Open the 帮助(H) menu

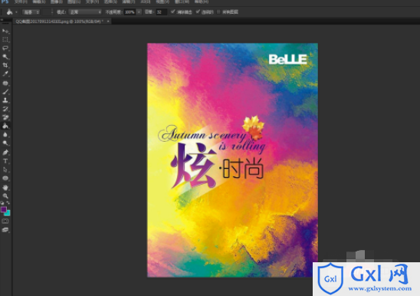pyautogui.click(x=202, y=2)
